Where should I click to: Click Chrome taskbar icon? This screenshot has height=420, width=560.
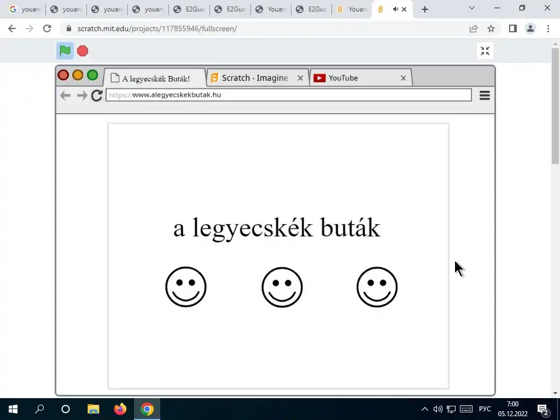pos(147,409)
